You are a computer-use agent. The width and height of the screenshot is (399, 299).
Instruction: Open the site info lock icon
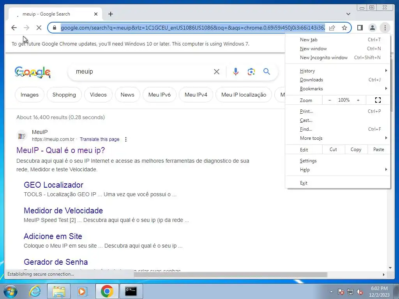[54, 28]
